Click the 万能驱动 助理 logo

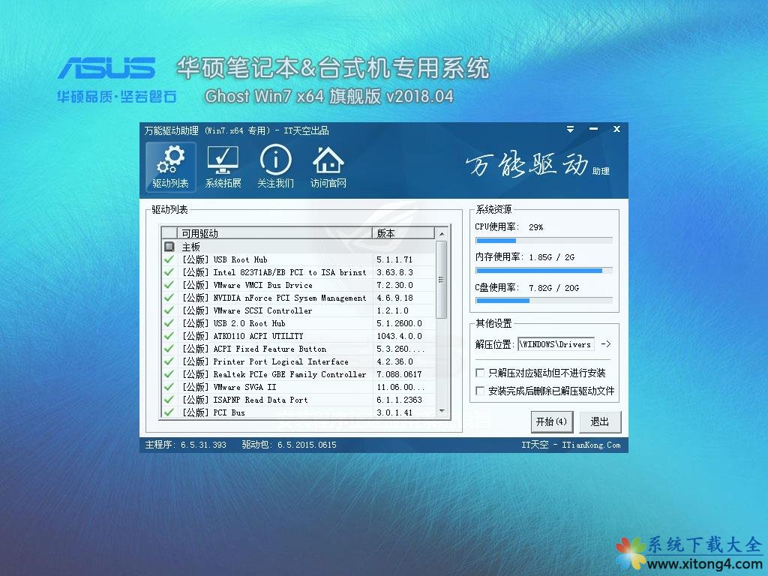537,164
